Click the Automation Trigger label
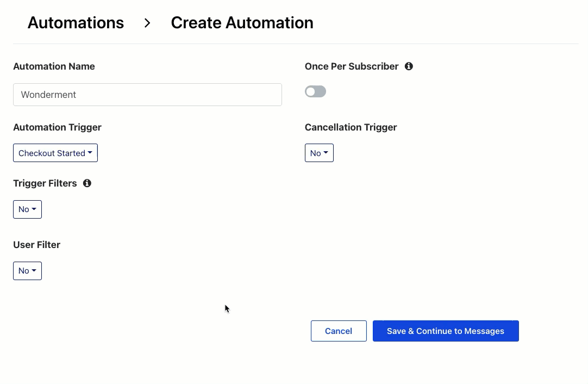The height and width of the screenshot is (384, 588). click(x=57, y=127)
